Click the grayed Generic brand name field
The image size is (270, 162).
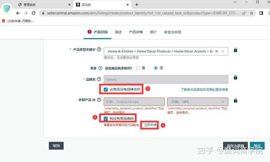coord(166,79)
